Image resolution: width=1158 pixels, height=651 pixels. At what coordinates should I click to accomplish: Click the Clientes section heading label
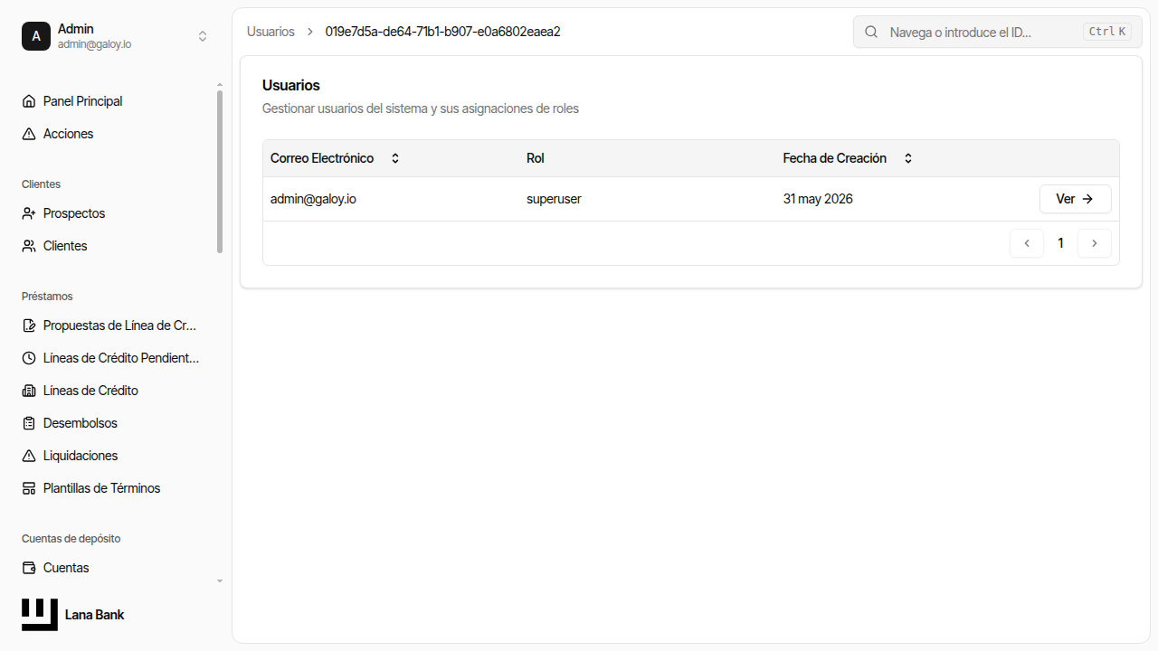tap(41, 184)
